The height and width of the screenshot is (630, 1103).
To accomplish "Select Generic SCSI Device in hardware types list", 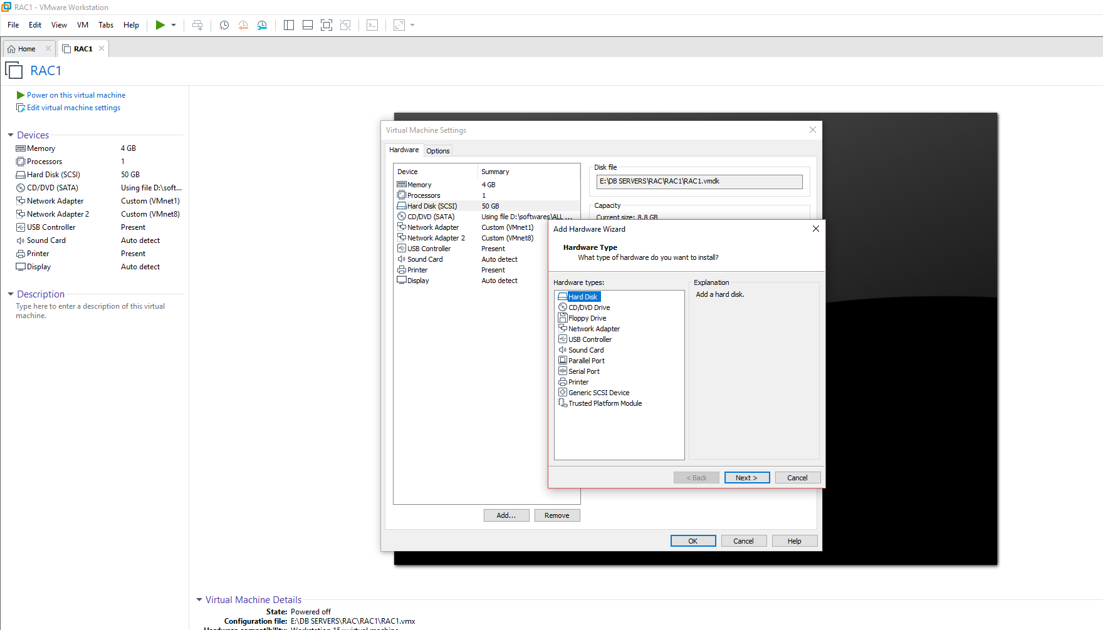I will (599, 393).
